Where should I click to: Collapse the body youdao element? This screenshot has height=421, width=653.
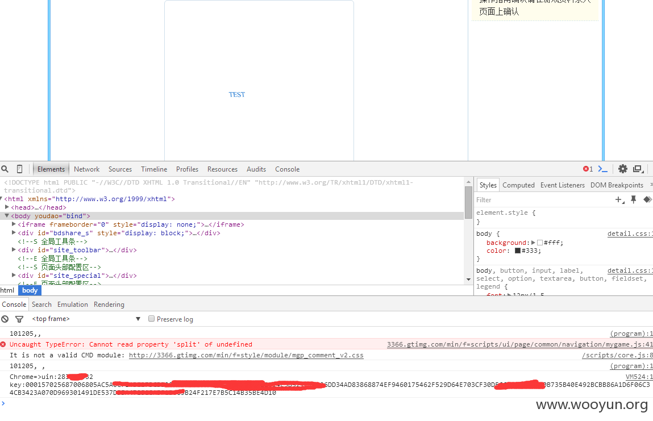[x=7, y=216]
